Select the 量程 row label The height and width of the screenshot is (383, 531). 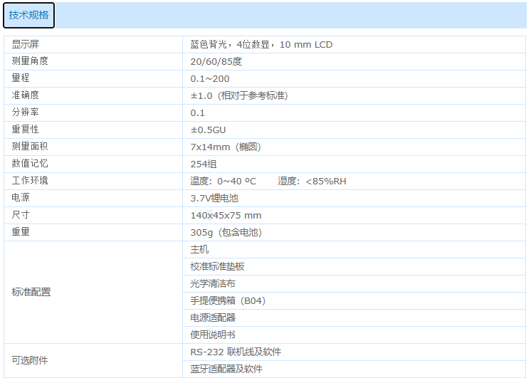click(21, 78)
